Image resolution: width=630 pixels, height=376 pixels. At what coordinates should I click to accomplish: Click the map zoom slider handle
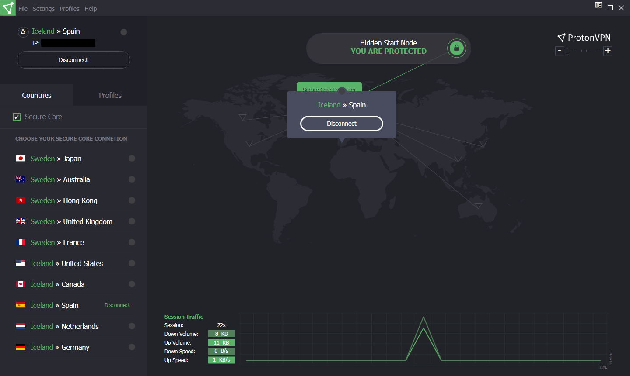[567, 51]
